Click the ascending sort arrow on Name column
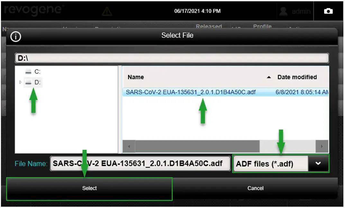345x208 pixels. [268, 77]
